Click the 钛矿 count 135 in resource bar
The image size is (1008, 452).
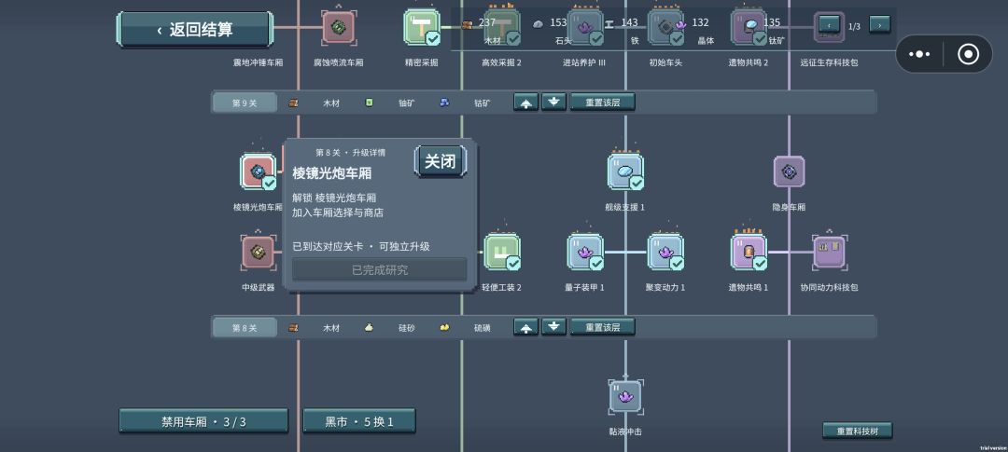pos(772,22)
